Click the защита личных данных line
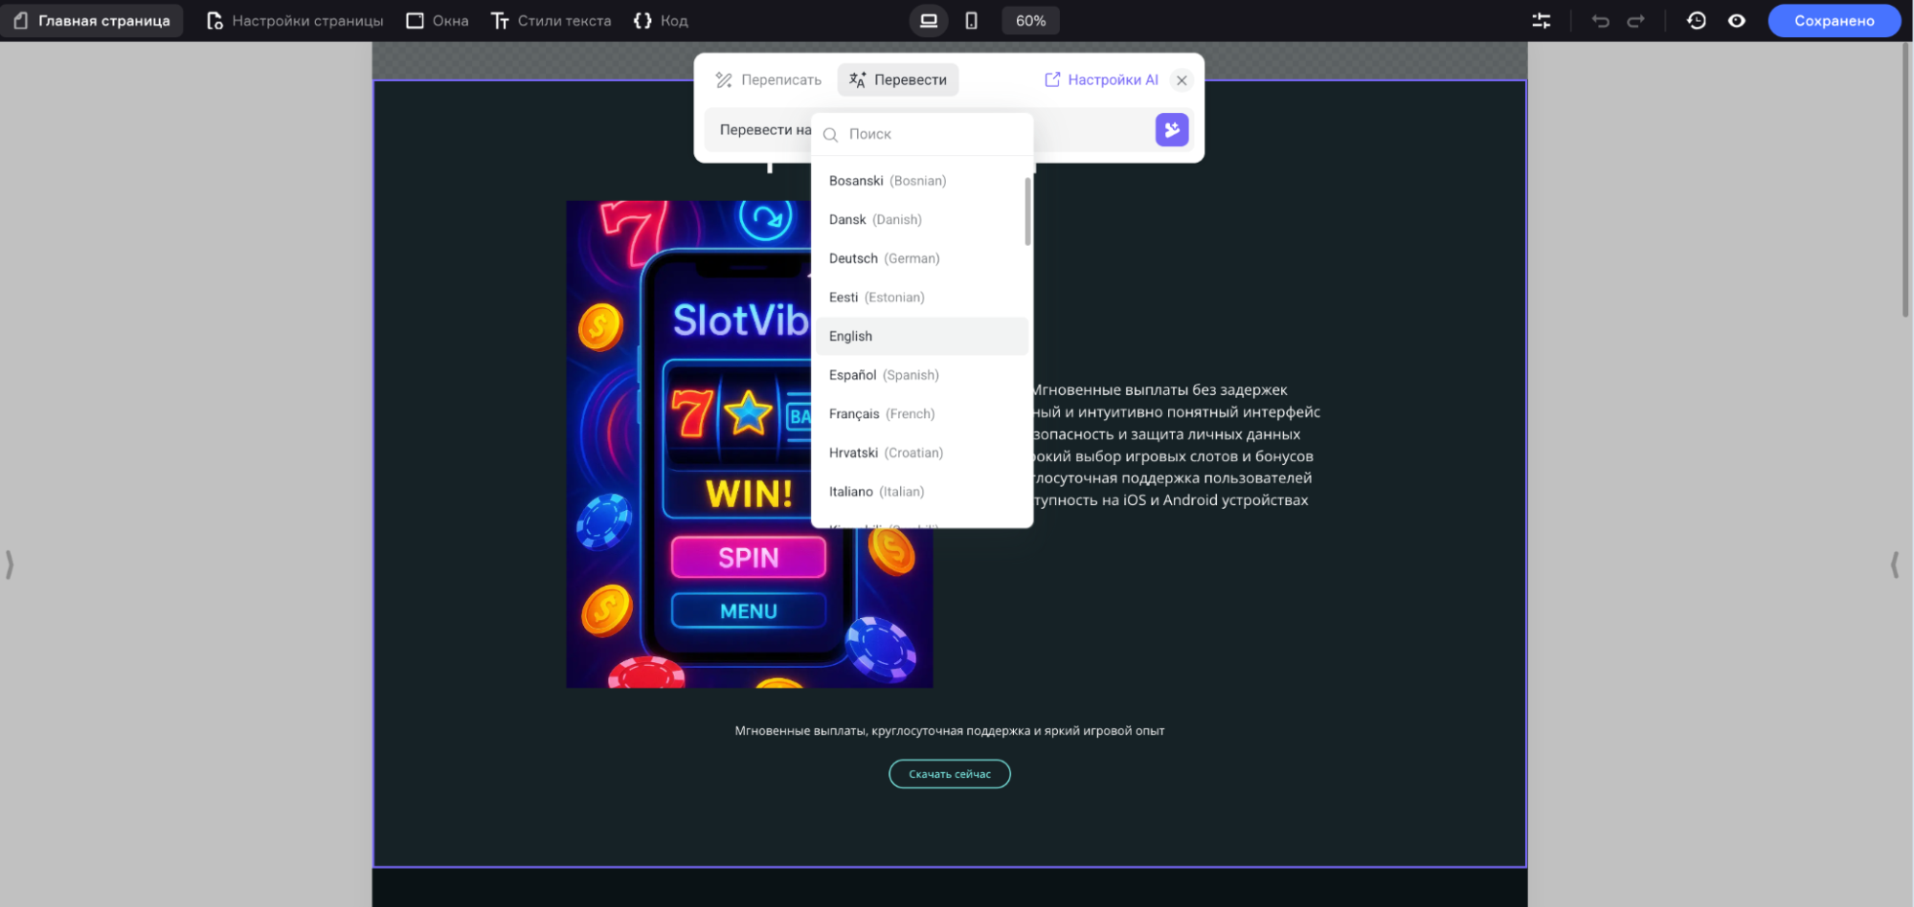 pyautogui.click(x=1166, y=434)
